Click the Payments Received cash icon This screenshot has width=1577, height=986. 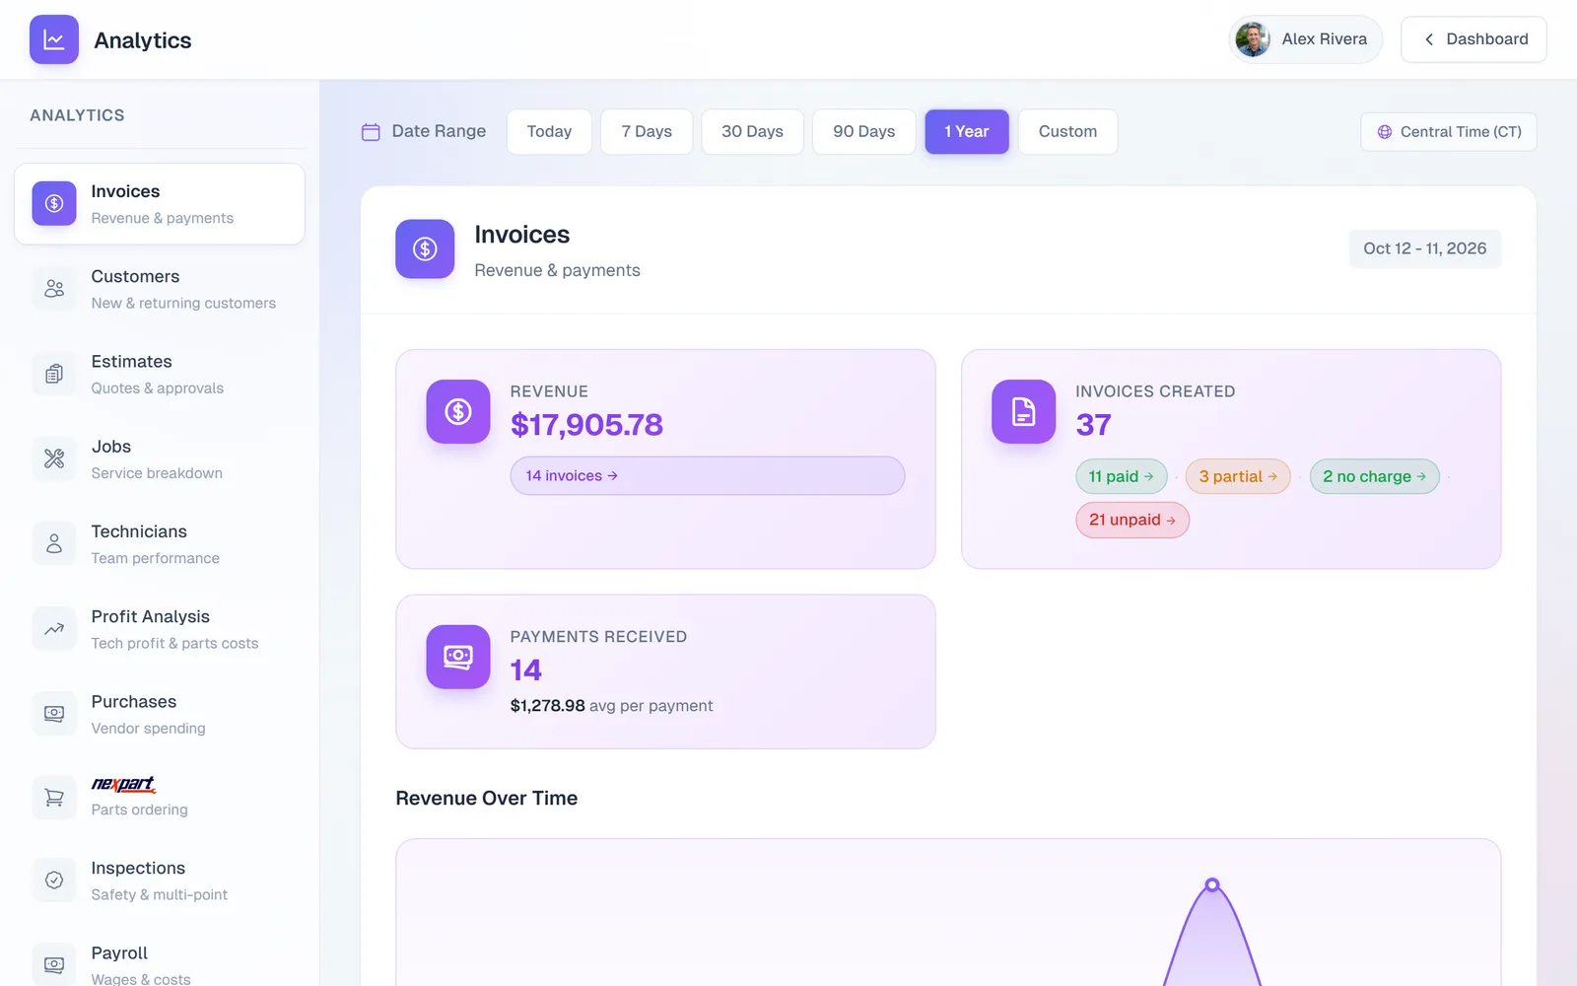point(458,657)
